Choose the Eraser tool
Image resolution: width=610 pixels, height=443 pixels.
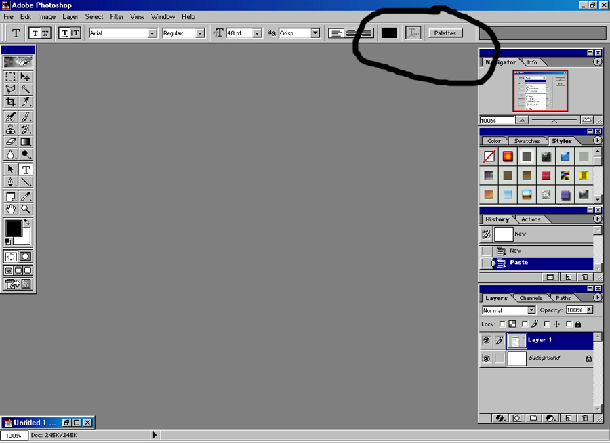coord(11,142)
